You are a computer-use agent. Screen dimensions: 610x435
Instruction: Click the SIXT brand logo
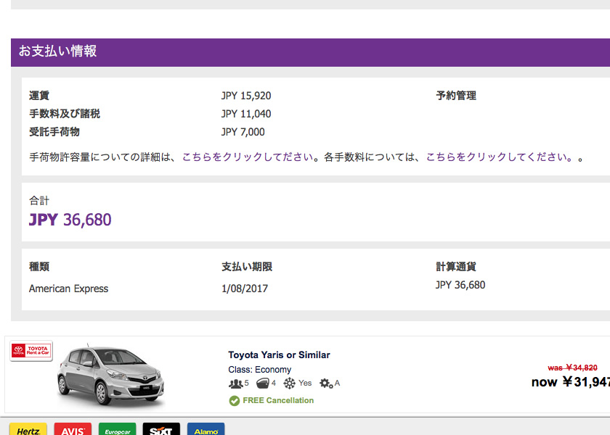tap(161, 428)
